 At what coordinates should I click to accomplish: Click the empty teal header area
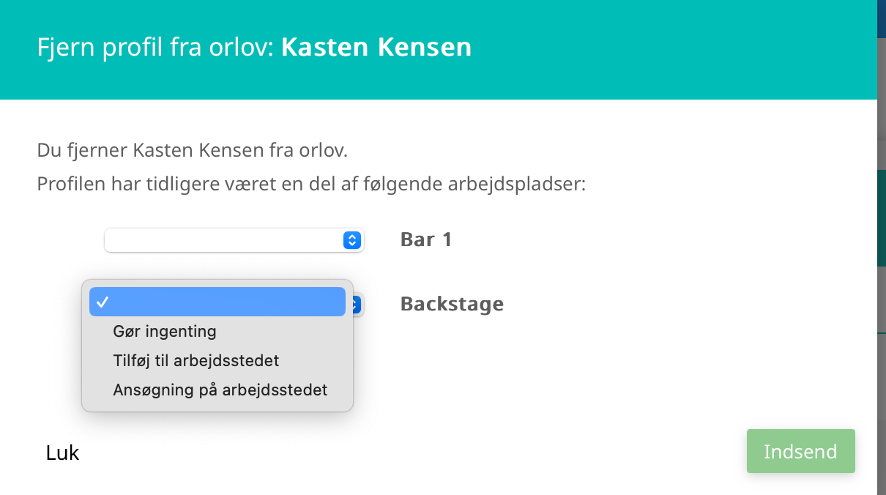659,49
